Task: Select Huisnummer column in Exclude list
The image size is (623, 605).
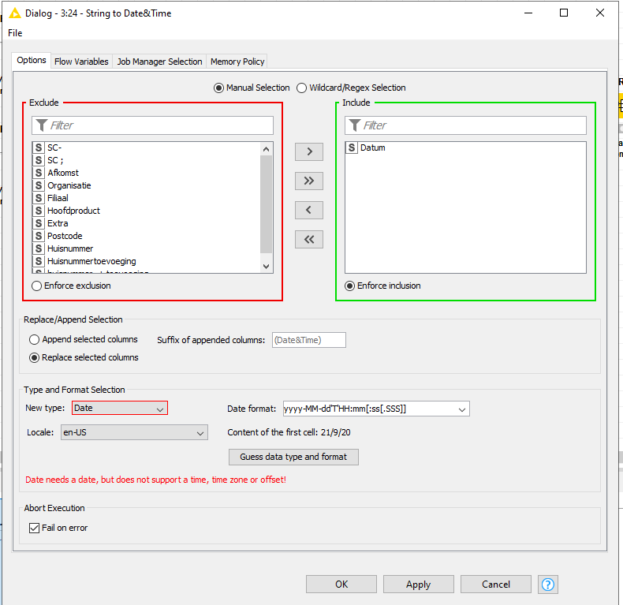Action: pyautogui.click(x=146, y=248)
